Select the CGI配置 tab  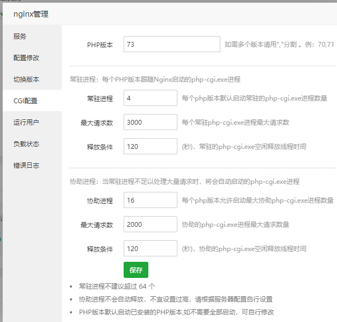pos(32,101)
